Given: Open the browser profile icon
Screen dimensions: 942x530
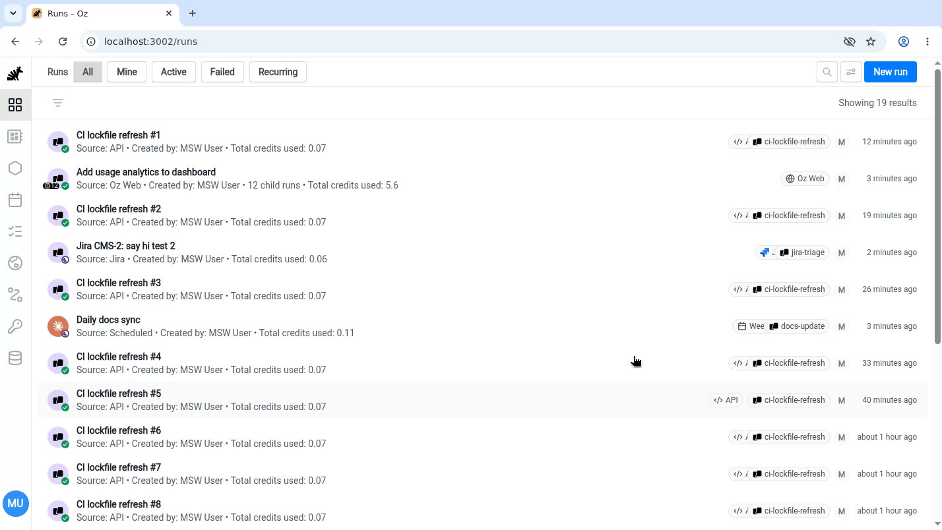Looking at the screenshot, I should pyautogui.click(x=904, y=42).
